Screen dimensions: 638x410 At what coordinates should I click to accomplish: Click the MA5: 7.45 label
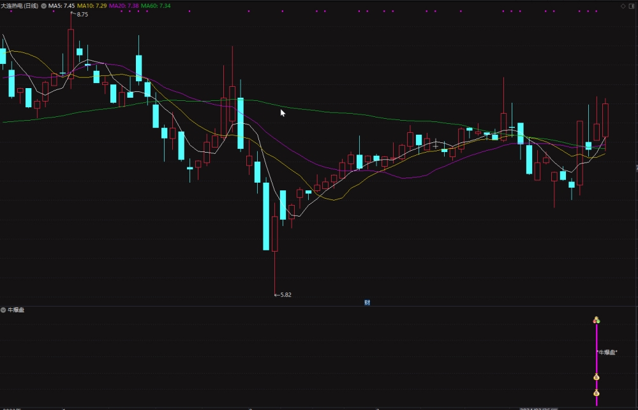click(61, 6)
